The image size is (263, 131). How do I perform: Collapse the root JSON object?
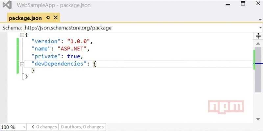(x=22, y=35)
